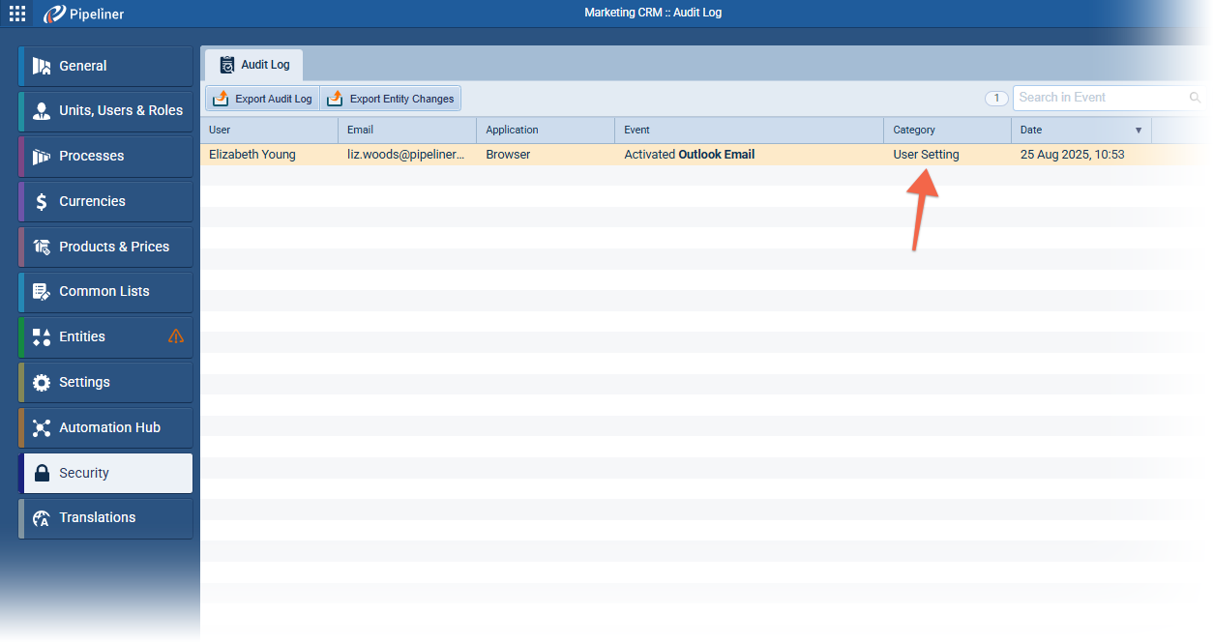Select the Elizabeth Young audit row
The height and width of the screenshot is (642, 1213).
252,155
